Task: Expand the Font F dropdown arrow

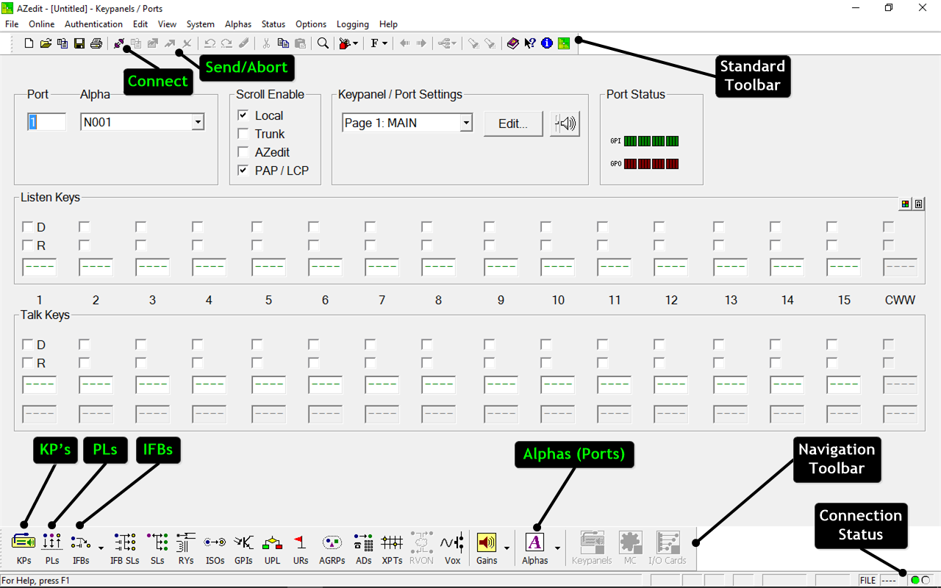Action: 384,43
